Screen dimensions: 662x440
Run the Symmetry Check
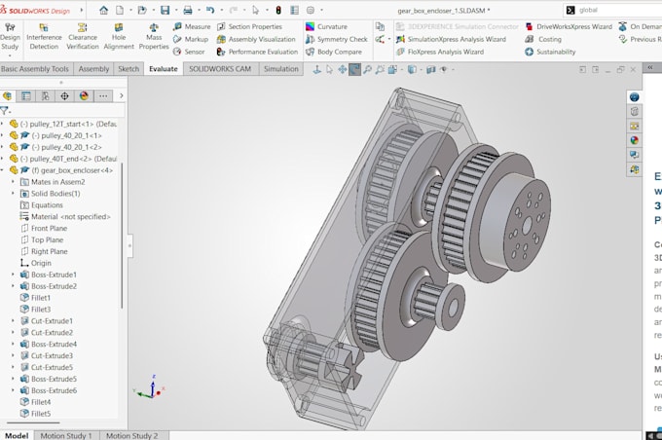(x=337, y=39)
